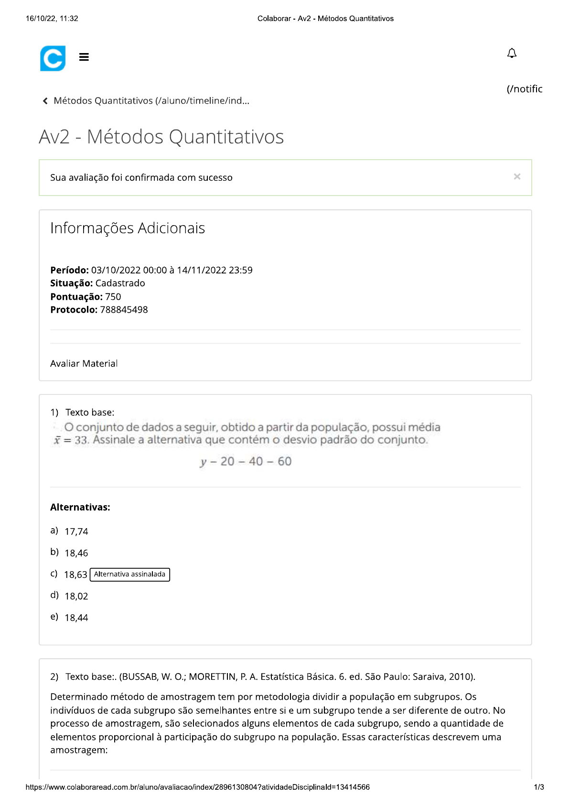Click the Informações Adicionais panel title

[128, 228]
